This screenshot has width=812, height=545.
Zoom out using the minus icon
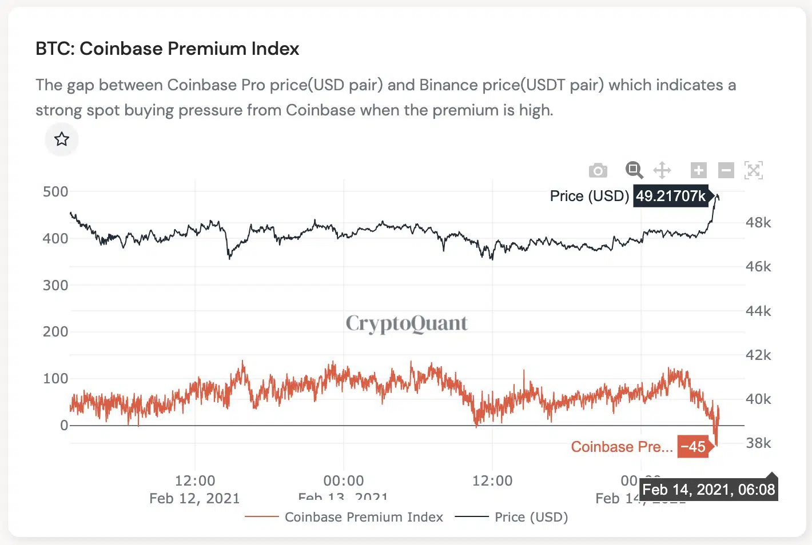(x=726, y=170)
